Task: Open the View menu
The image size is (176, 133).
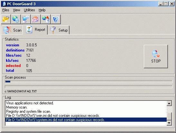Action: tap(16, 10)
